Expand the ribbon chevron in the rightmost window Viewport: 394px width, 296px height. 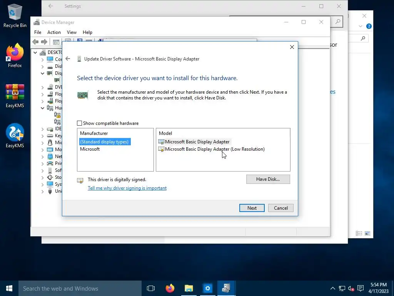[361, 26]
